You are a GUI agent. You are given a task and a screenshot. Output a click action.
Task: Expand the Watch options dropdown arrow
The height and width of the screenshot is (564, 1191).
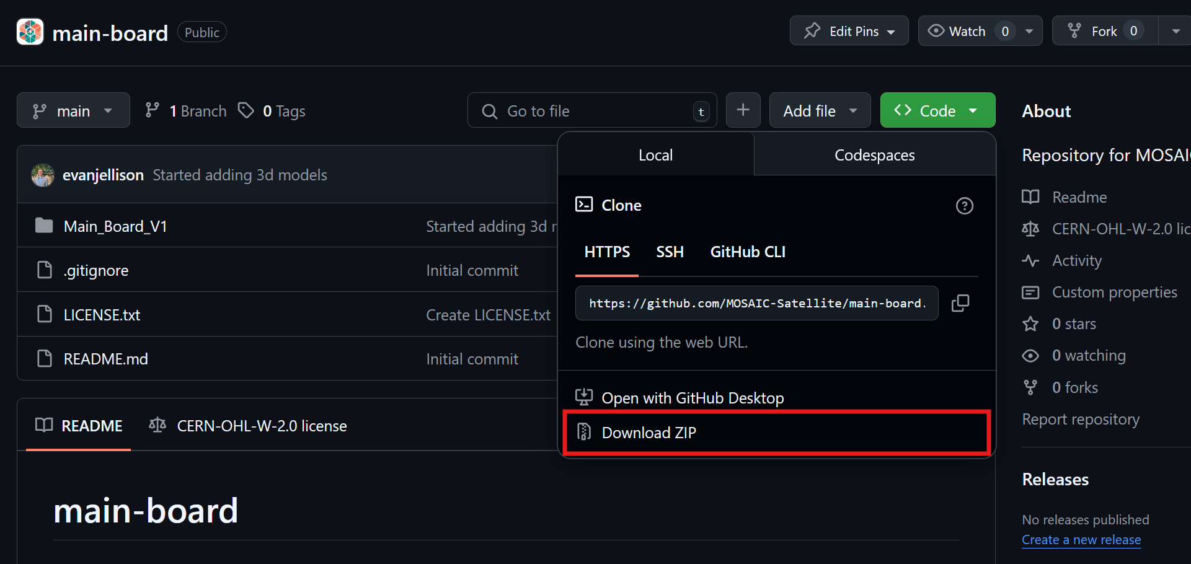tap(1029, 31)
